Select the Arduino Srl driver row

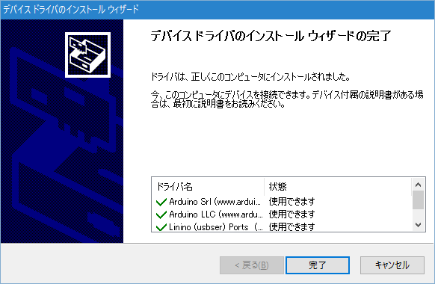point(282,202)
